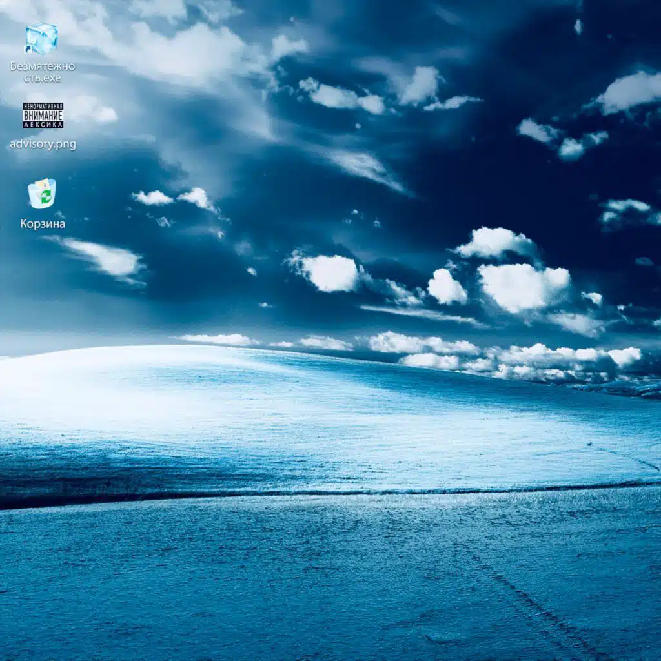Select the Безмятежность.exe ice cube icon
Viewport: 661px width, 661px height.
[x=42, y=39]
